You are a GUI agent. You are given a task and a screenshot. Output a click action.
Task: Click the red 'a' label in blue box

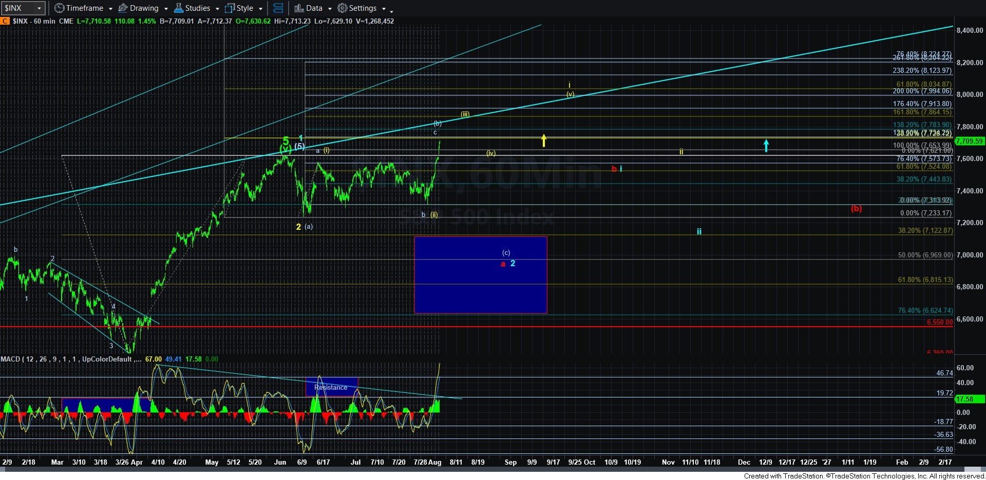[503, 264]
